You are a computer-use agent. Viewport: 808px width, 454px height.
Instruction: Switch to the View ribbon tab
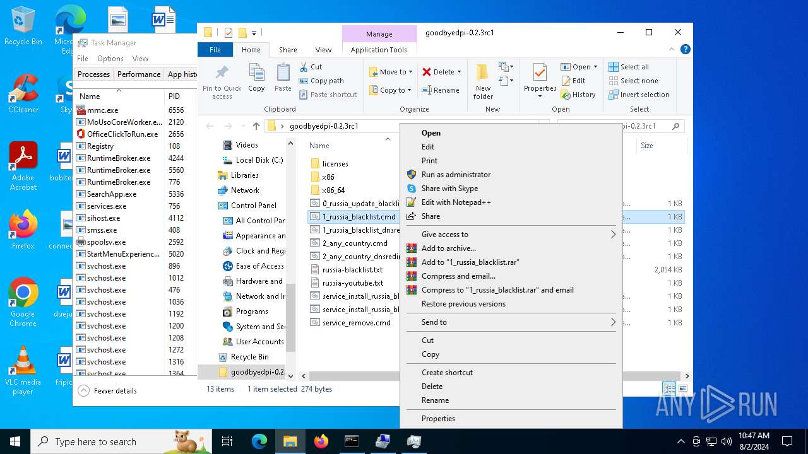[x=323, y=50]
